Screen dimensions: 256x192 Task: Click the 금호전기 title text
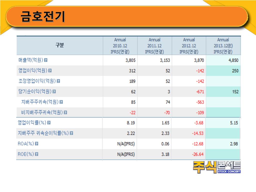(x=43, y=17)
